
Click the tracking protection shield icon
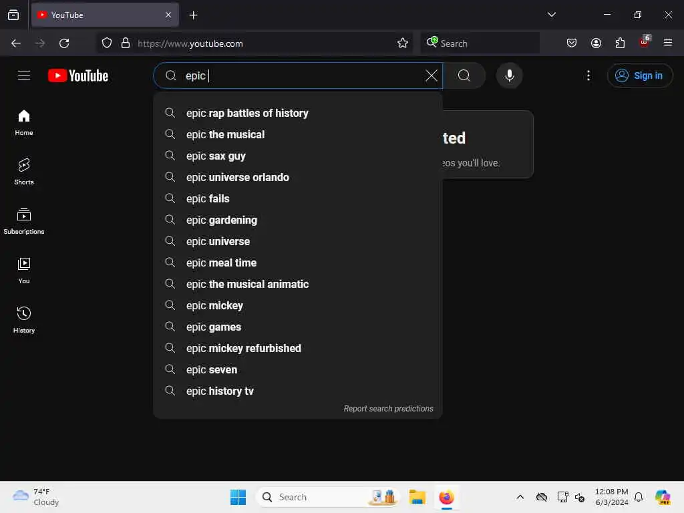tap(107, 43)
